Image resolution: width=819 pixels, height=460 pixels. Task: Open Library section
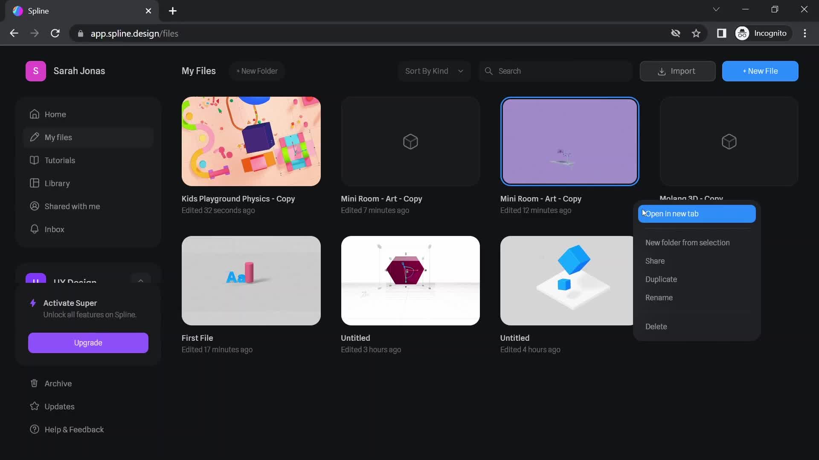click(57, 184)
